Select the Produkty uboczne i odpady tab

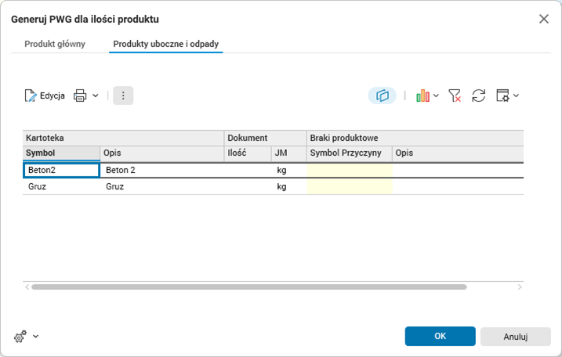(166, 44)
